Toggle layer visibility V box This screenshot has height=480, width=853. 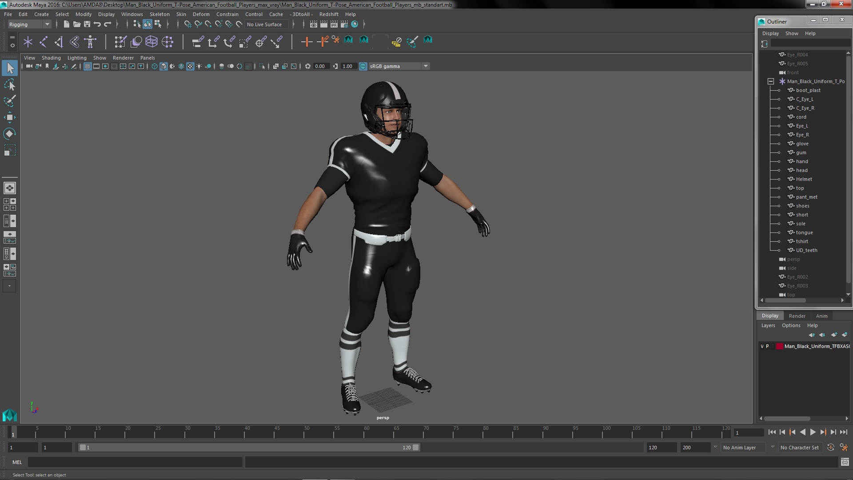(762, 346)
